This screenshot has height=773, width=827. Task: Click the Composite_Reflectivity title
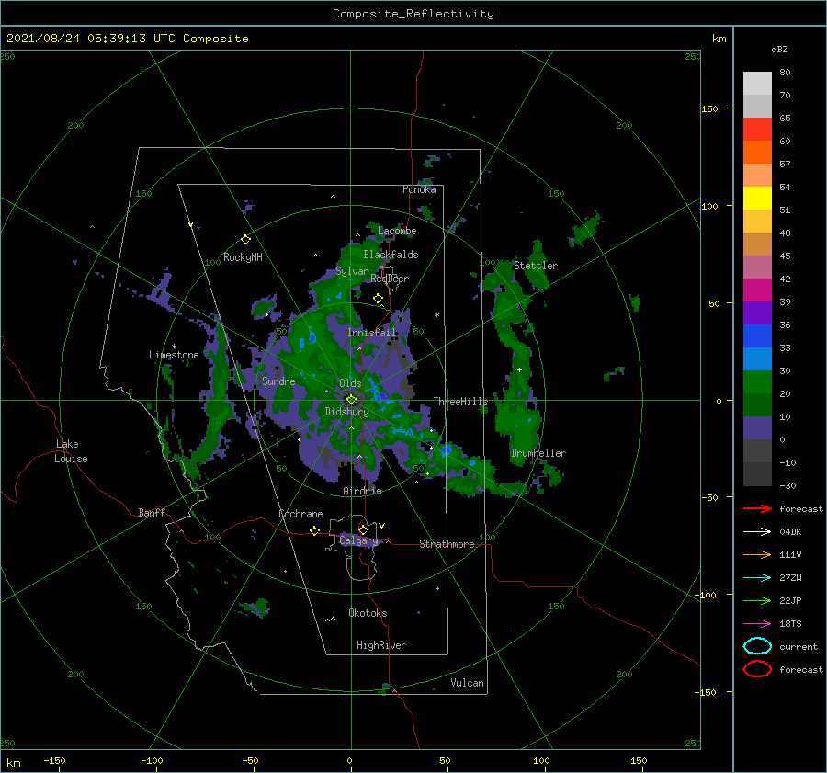(x=413, y=14)
